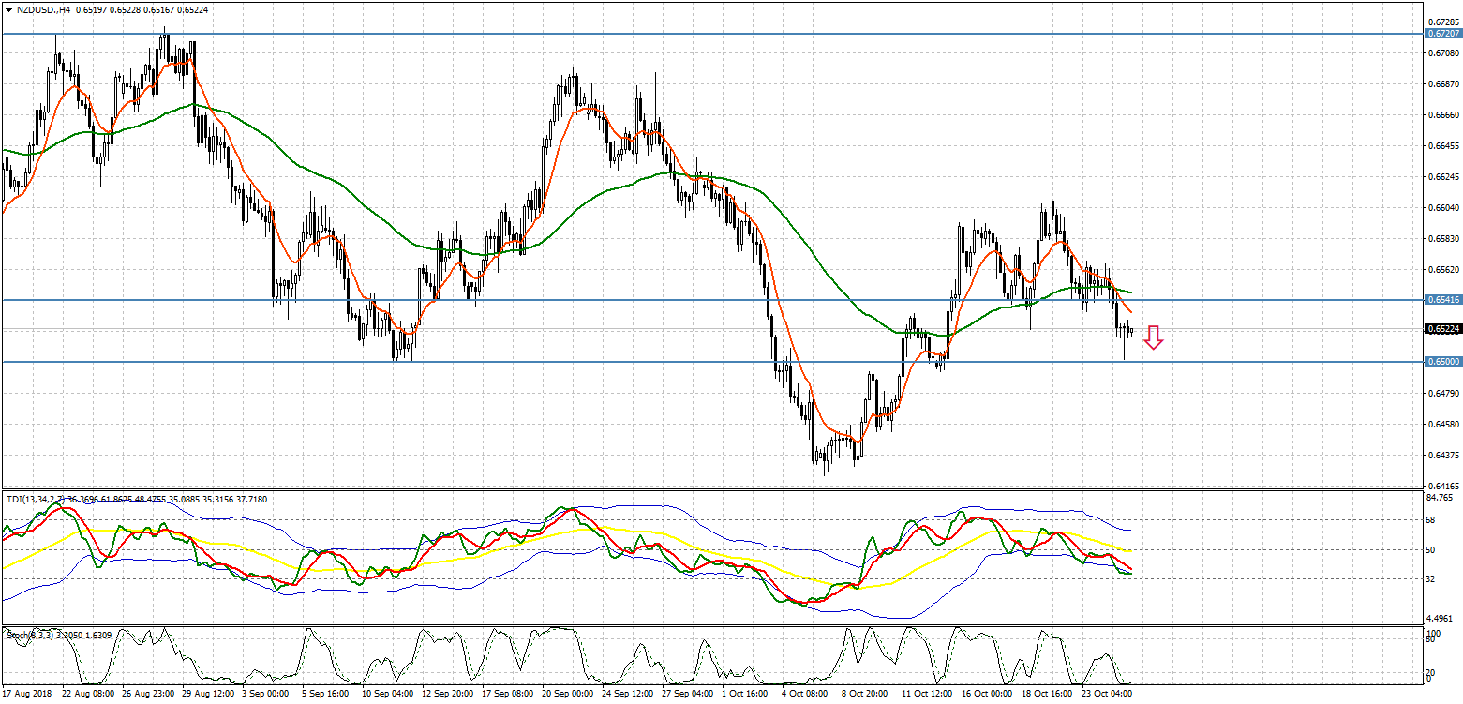Click the current price label 0.65224
The width and height of the screenshot is (1463, 704).
[x=1441, y=329]
